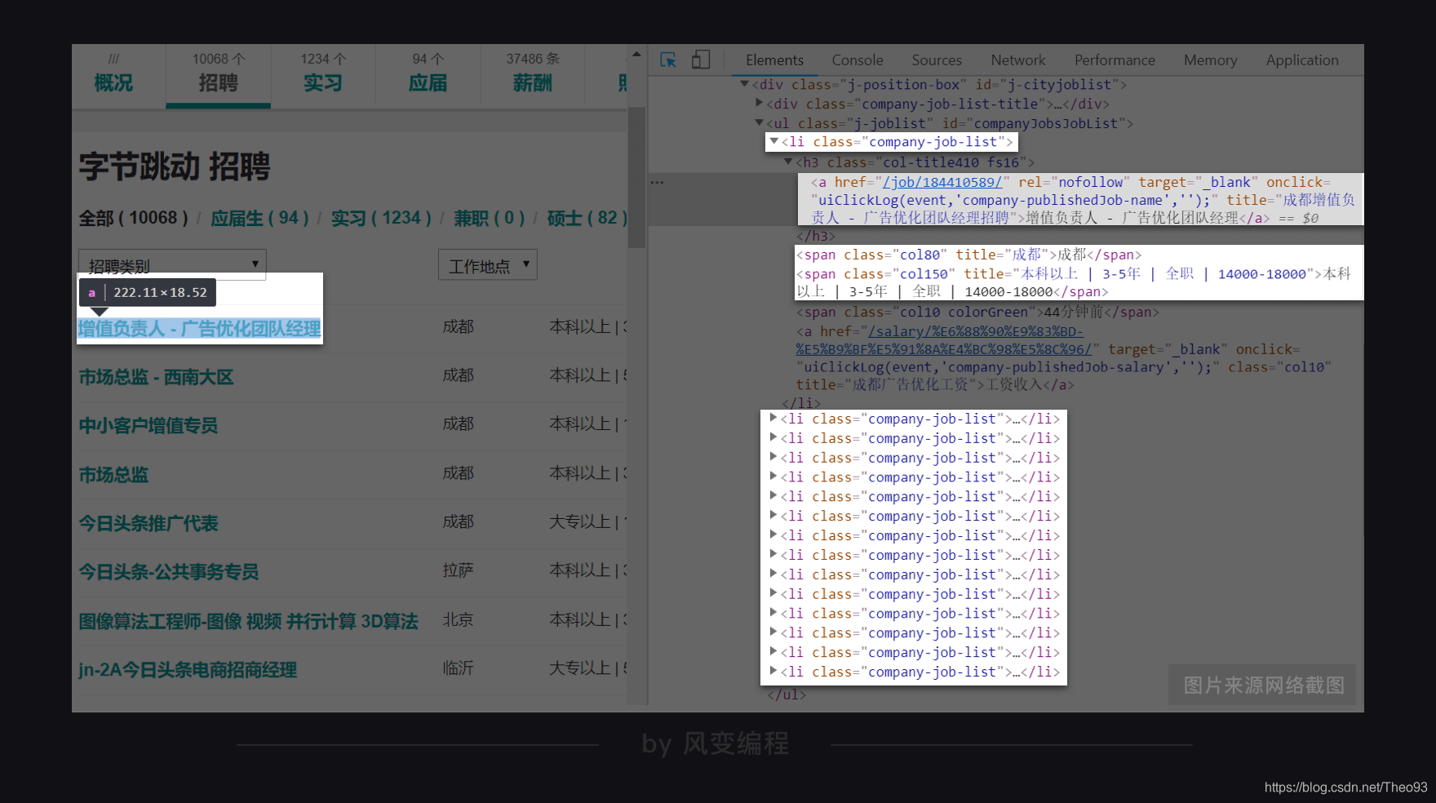The image size is (1436, 803).
Task: Select the span col150 本科以上 node
Action: click(1075, 282)
